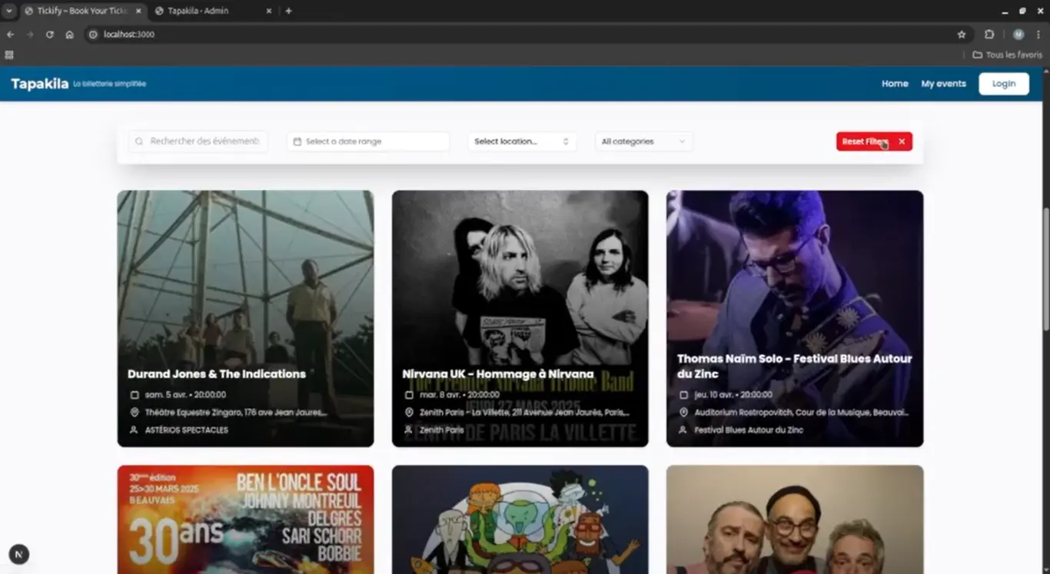Click the Théâtre Equestre Zingaro address text

point(236,413)
